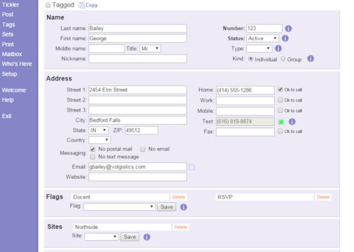Check the Tagged checkbox
Viewport: 354px width, 252px height.
(48, 5)
